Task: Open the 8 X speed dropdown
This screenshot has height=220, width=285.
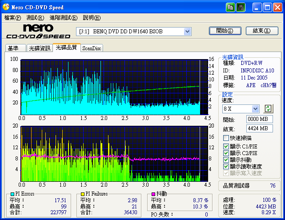Action: (255, 109)
